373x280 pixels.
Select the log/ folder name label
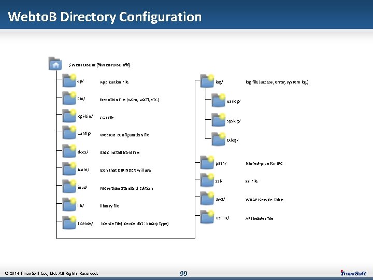(219, 82)
